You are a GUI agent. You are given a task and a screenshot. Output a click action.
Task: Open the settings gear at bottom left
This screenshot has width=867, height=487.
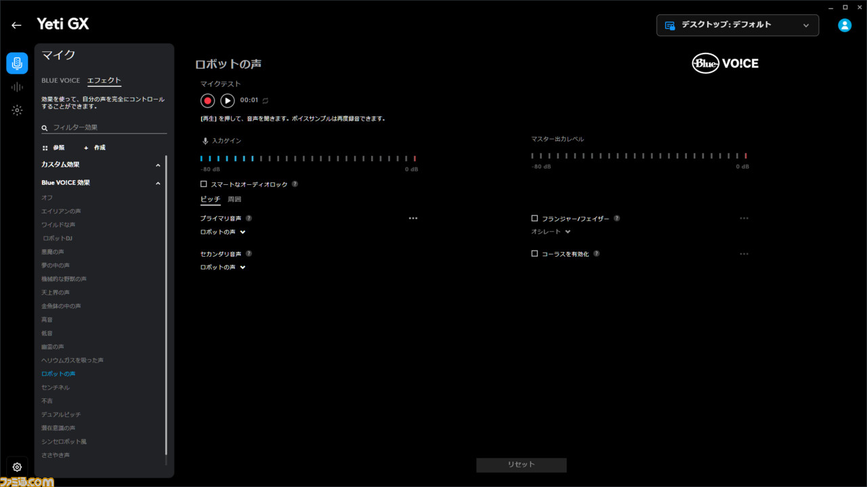click(x=17, y=467)
